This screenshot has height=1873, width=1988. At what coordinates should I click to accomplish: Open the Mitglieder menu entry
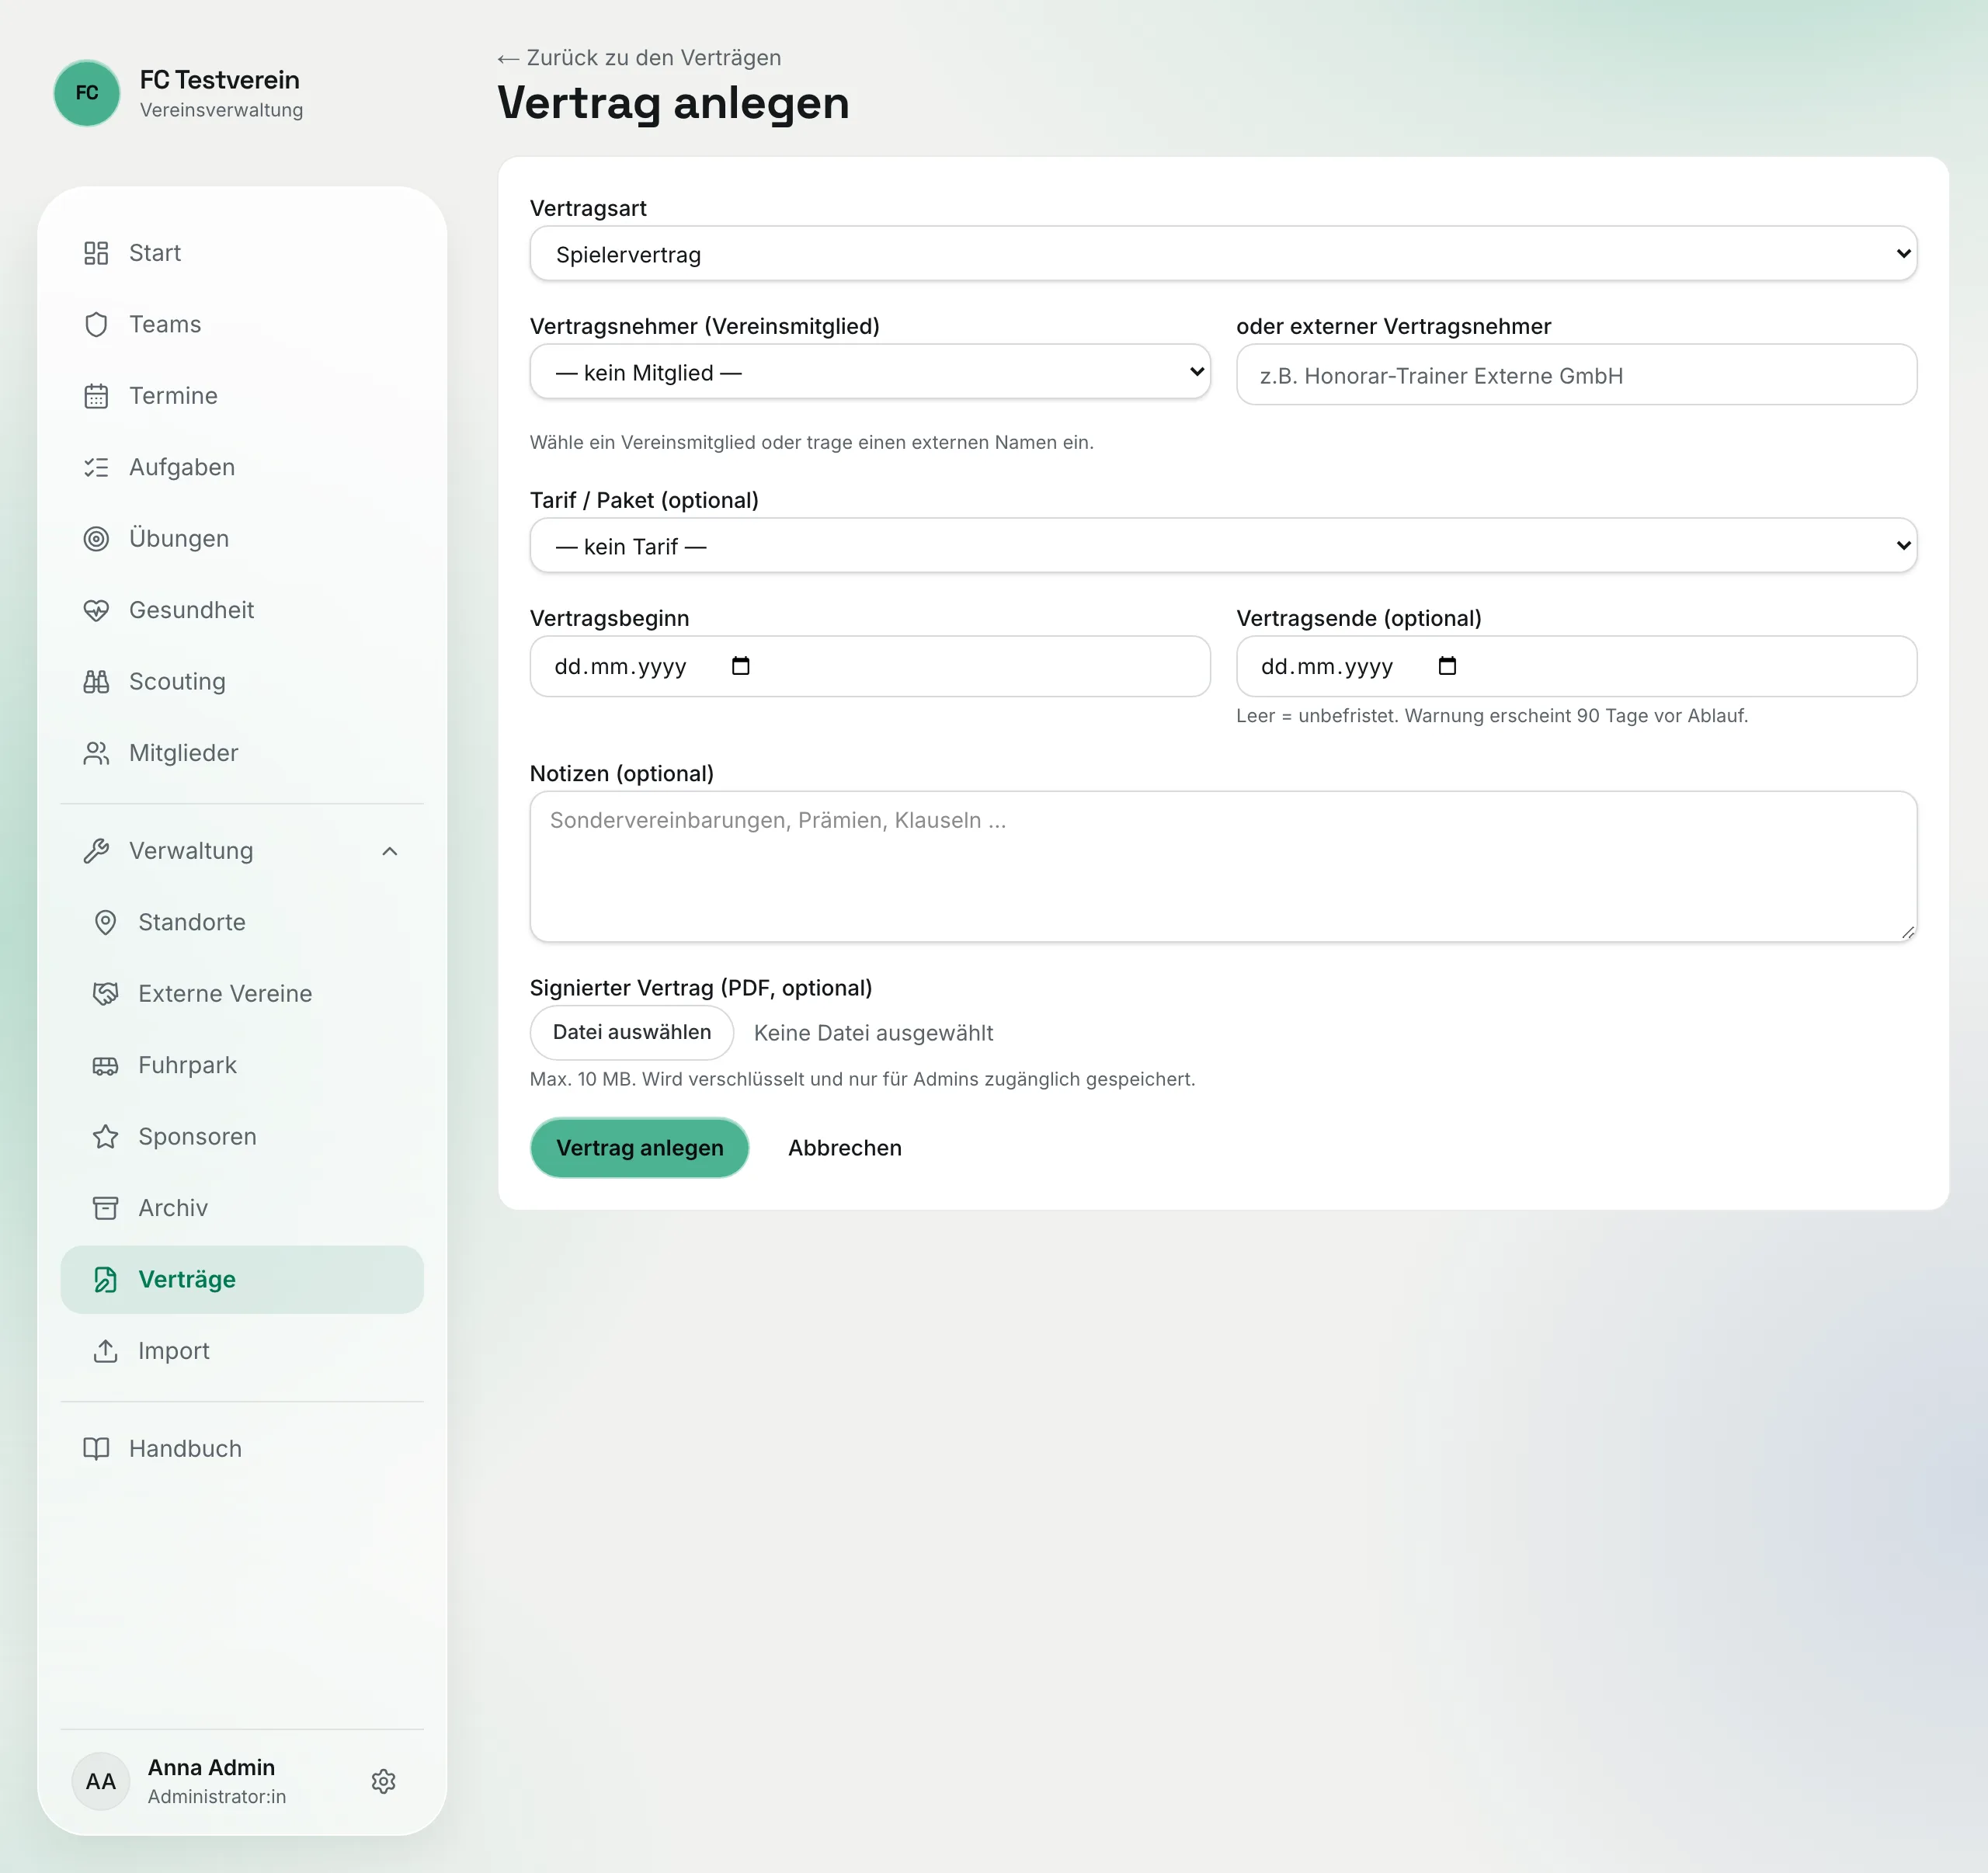[242, 753]
